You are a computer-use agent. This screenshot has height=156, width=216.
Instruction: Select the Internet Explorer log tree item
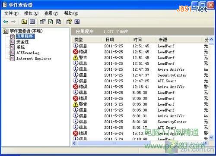[x=34, y=59]
